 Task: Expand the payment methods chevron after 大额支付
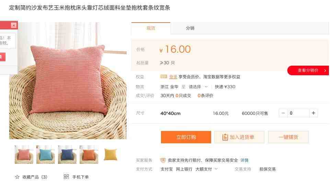(x=216, y=169)
